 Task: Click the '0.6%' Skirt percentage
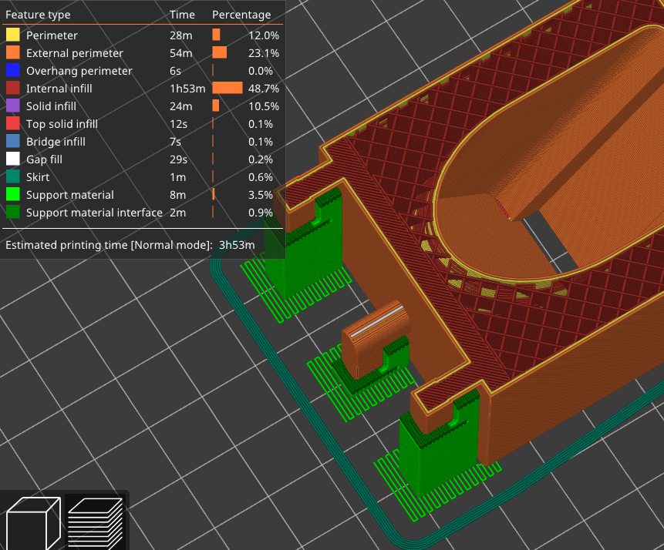point(261,177)
